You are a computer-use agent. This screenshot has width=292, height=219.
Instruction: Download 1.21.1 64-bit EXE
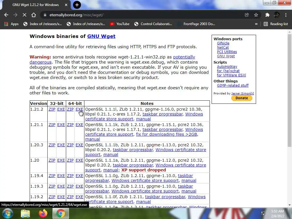[79, 125]
